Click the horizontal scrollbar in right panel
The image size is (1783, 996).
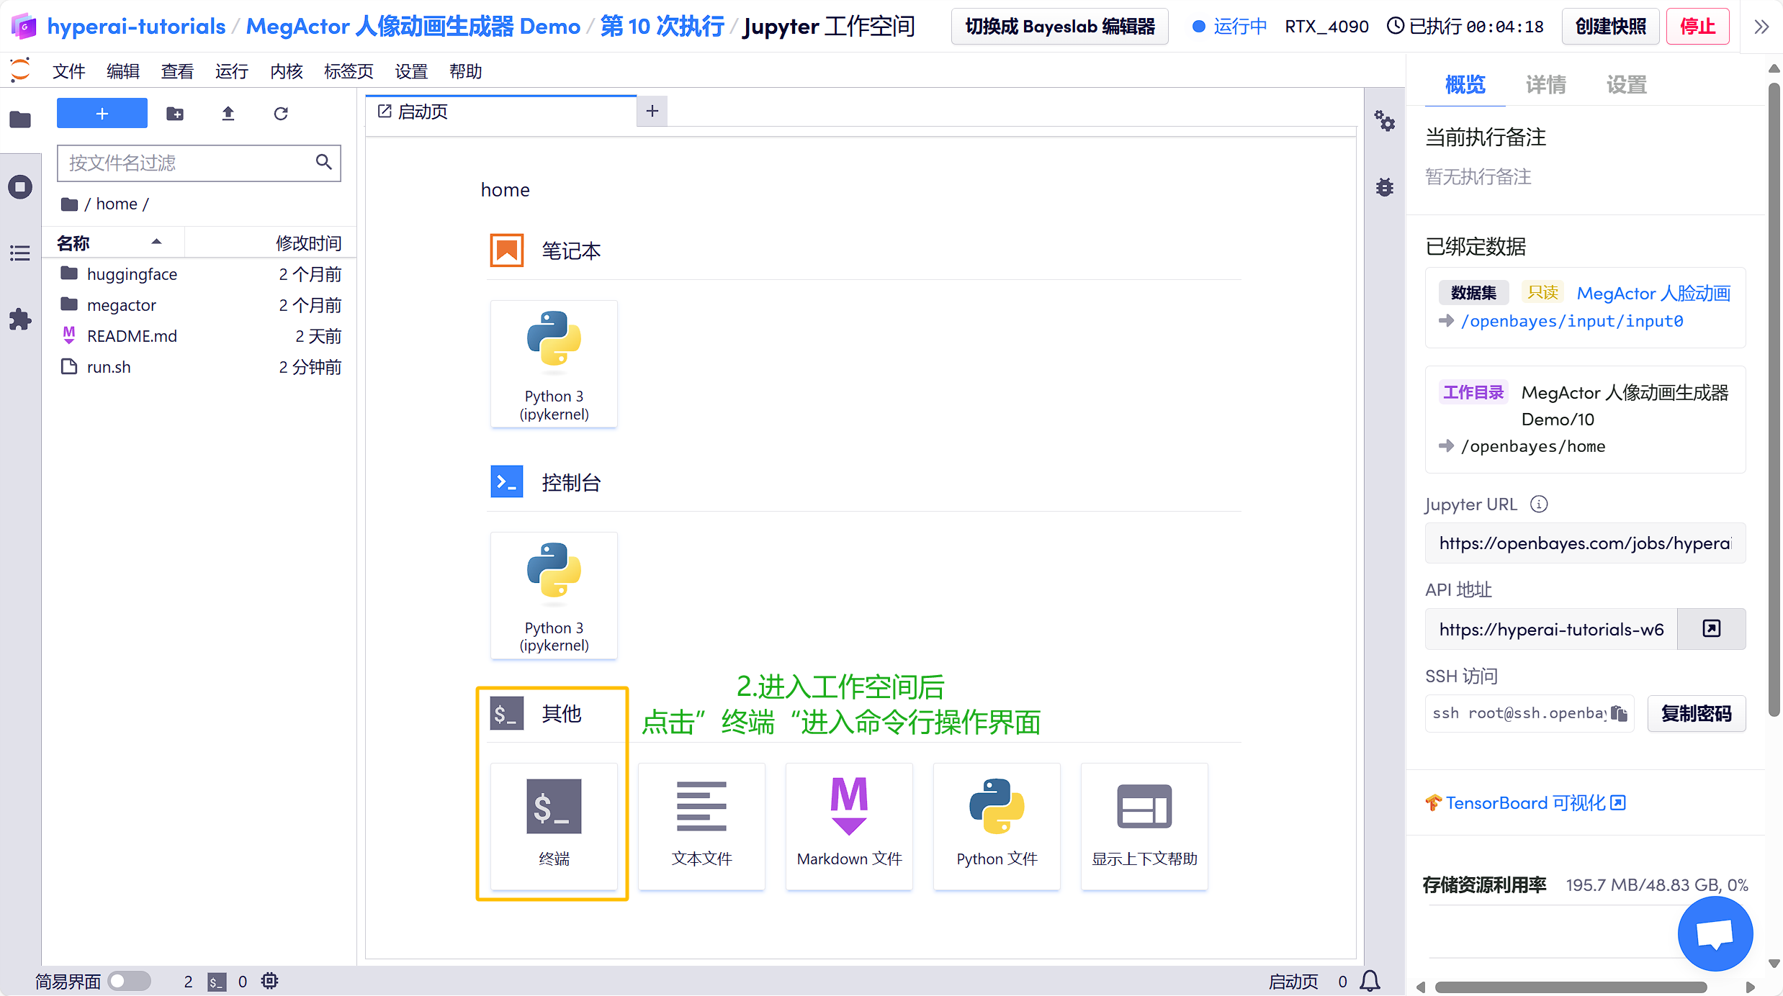click(1570, 987)
